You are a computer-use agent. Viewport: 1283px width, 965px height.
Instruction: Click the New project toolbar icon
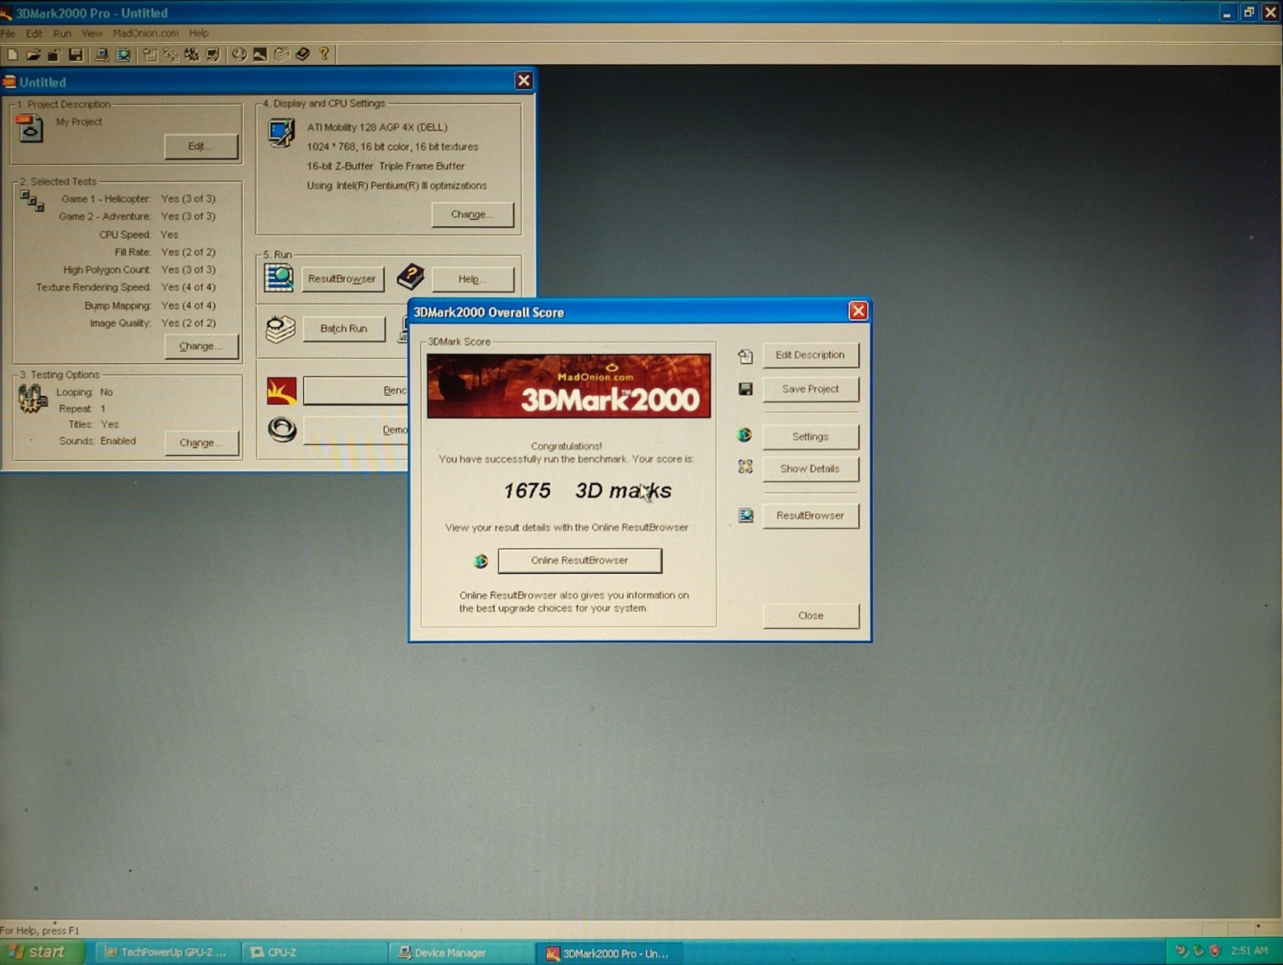pos(12,55)
